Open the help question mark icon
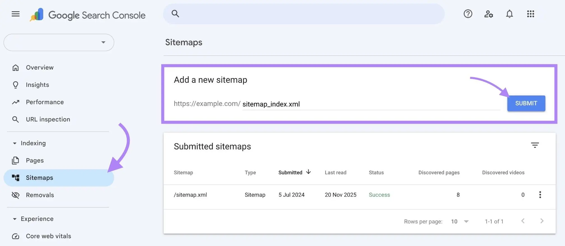Screen dimensions: 565x246 [468, 14]
